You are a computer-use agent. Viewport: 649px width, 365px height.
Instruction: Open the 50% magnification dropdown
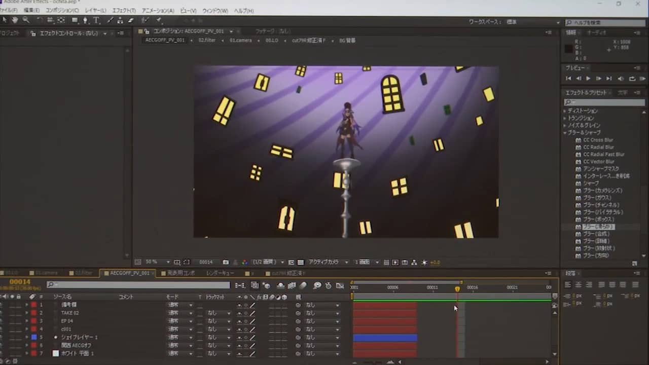point(158,262)
